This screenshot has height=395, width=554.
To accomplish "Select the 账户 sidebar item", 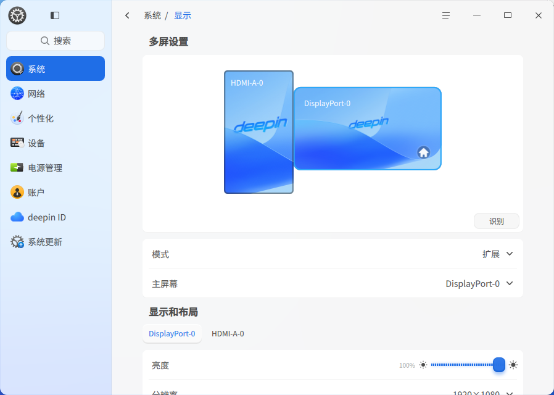I will pos(56,192).
